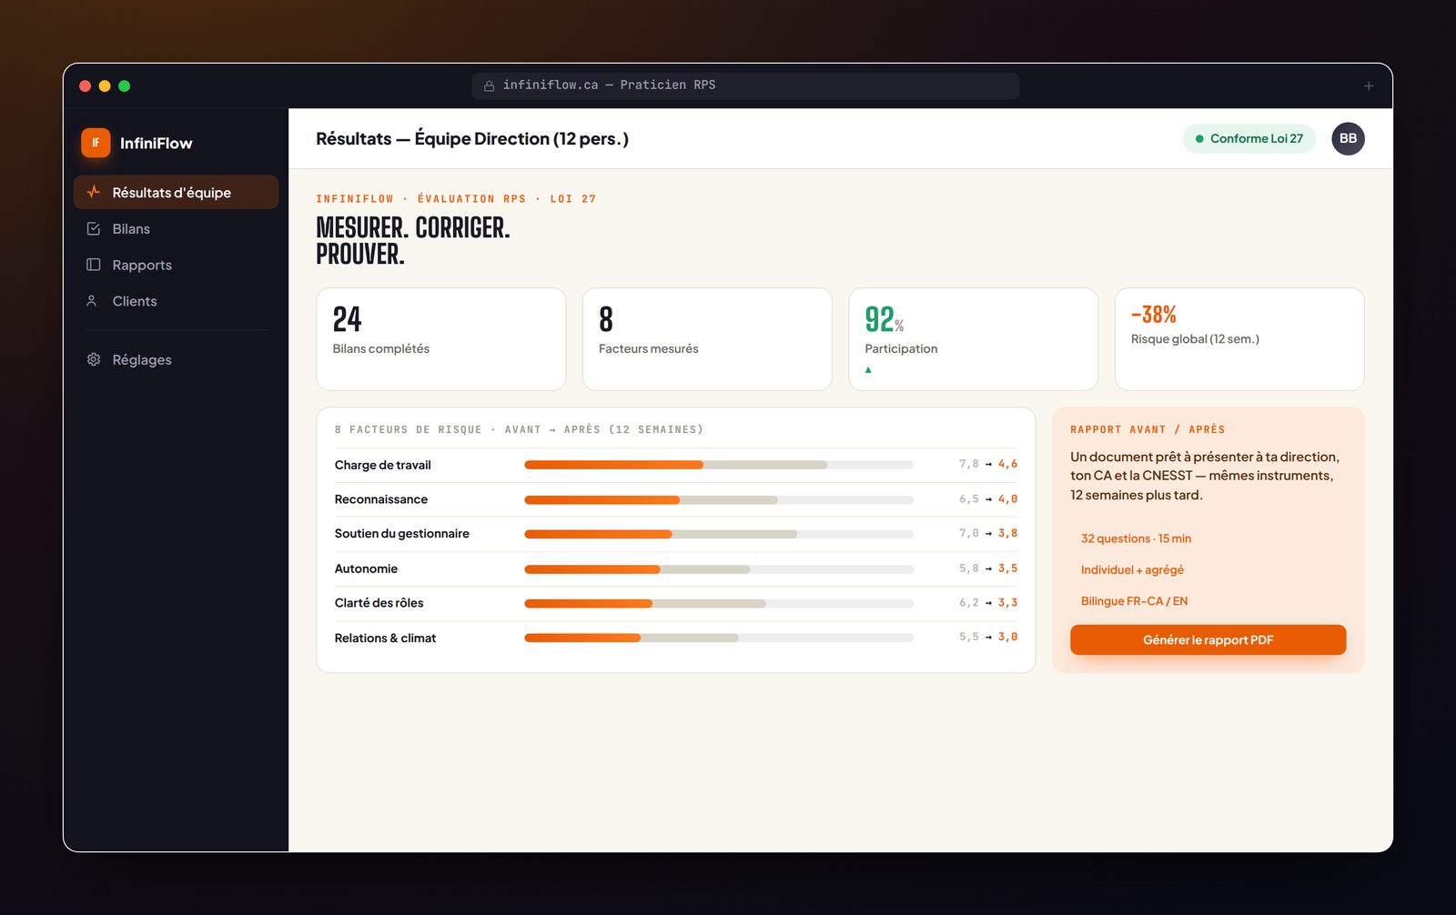The height and width of the screenshot is (915, 1456).
Task: Click the Soutien du gestionnaire label
Action: (x=401, y=534)
